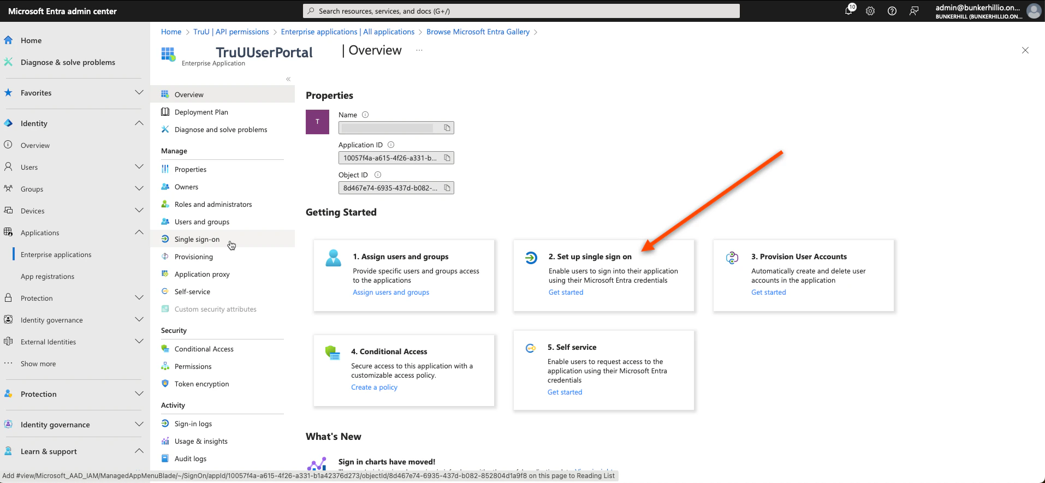Viewport: 1045px width, 483px height.
Task: Close the TruUUserPortal blade
Action: 1025,50
